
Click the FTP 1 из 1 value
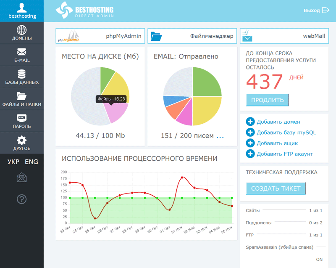[316, 235]
